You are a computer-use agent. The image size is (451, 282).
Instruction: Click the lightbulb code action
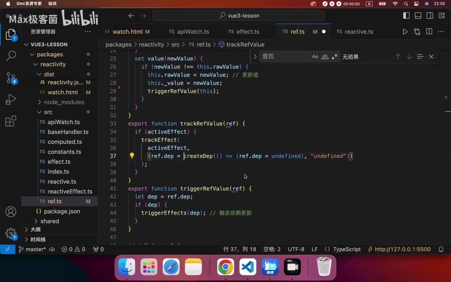132,155
